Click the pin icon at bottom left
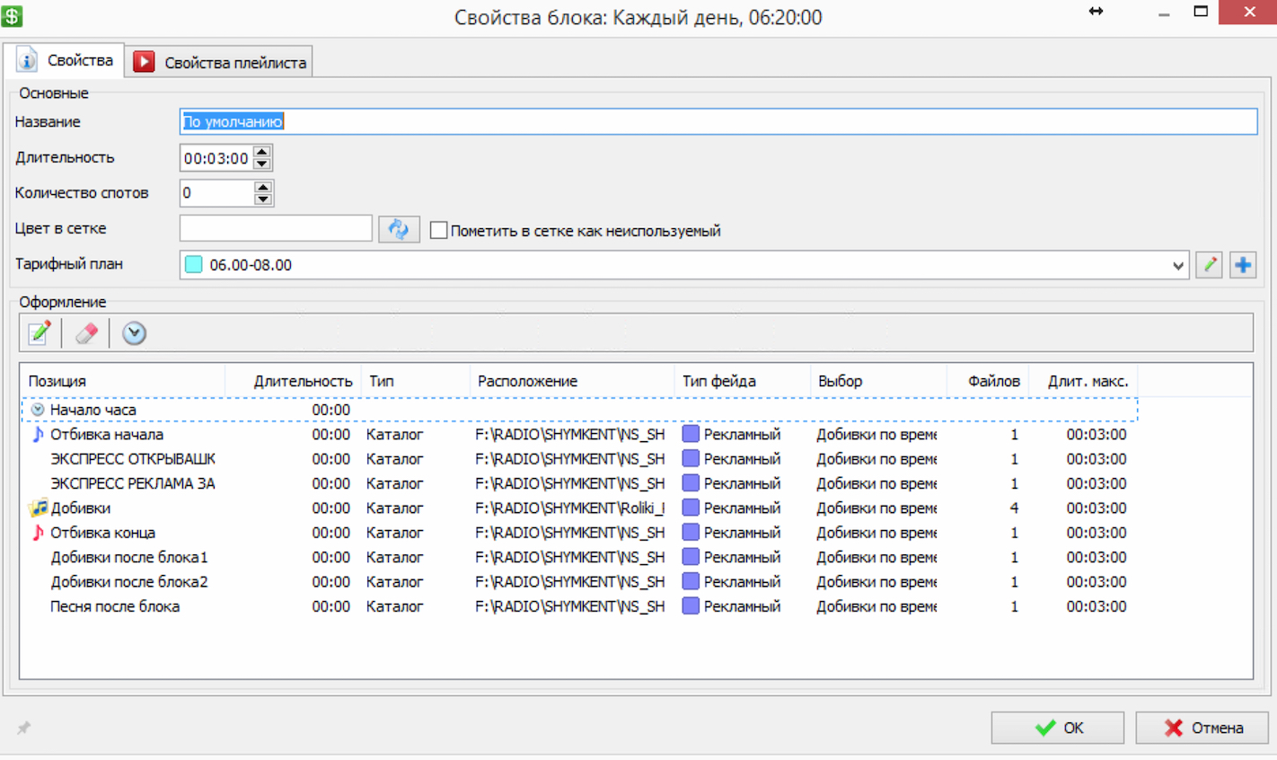The width and height of the screenshot is (1277, 760). [24, 728]
